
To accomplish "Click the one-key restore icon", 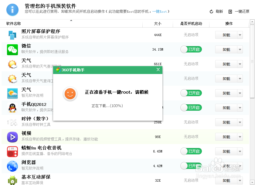I will (x=230, y=12).
